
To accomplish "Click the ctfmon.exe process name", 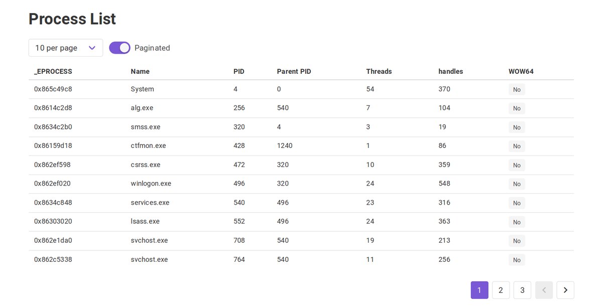I will pos(148,145).
